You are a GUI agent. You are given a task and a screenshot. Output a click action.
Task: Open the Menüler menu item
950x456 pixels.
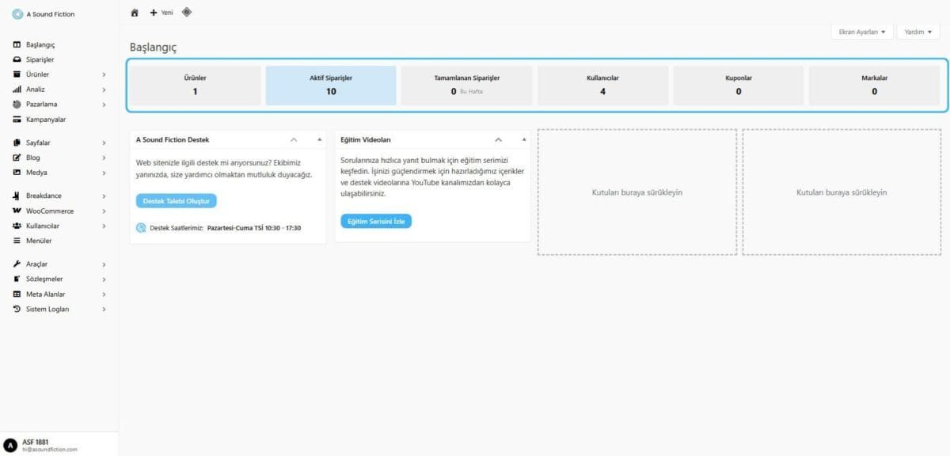click(x=39, y=241)
